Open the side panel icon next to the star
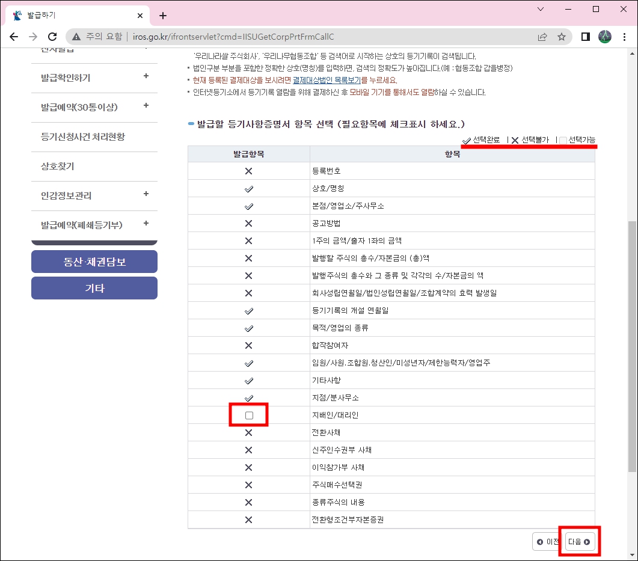Image resolution: width=638 pixels, height=561 pixels. pyautogui.click(x=584, y=36)
